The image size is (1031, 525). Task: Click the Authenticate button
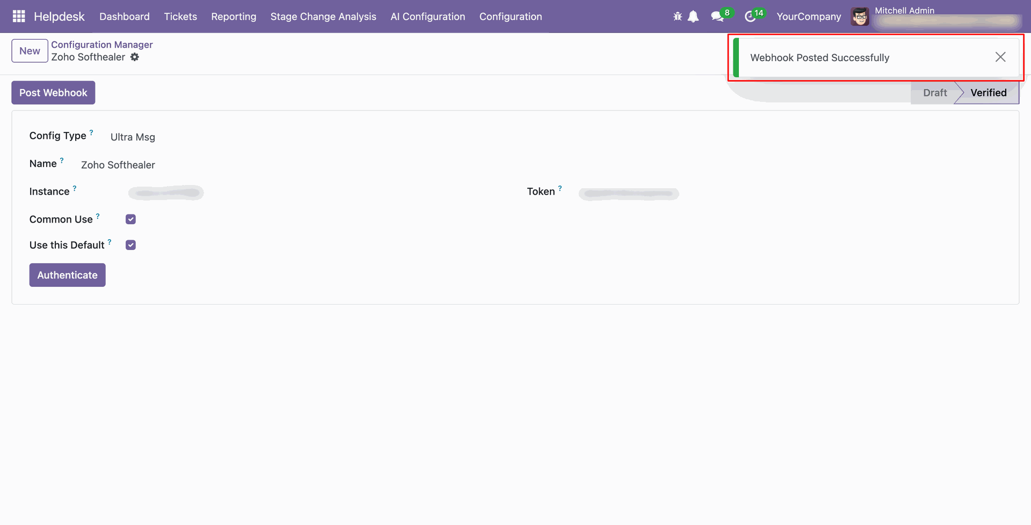pos(67,275)
